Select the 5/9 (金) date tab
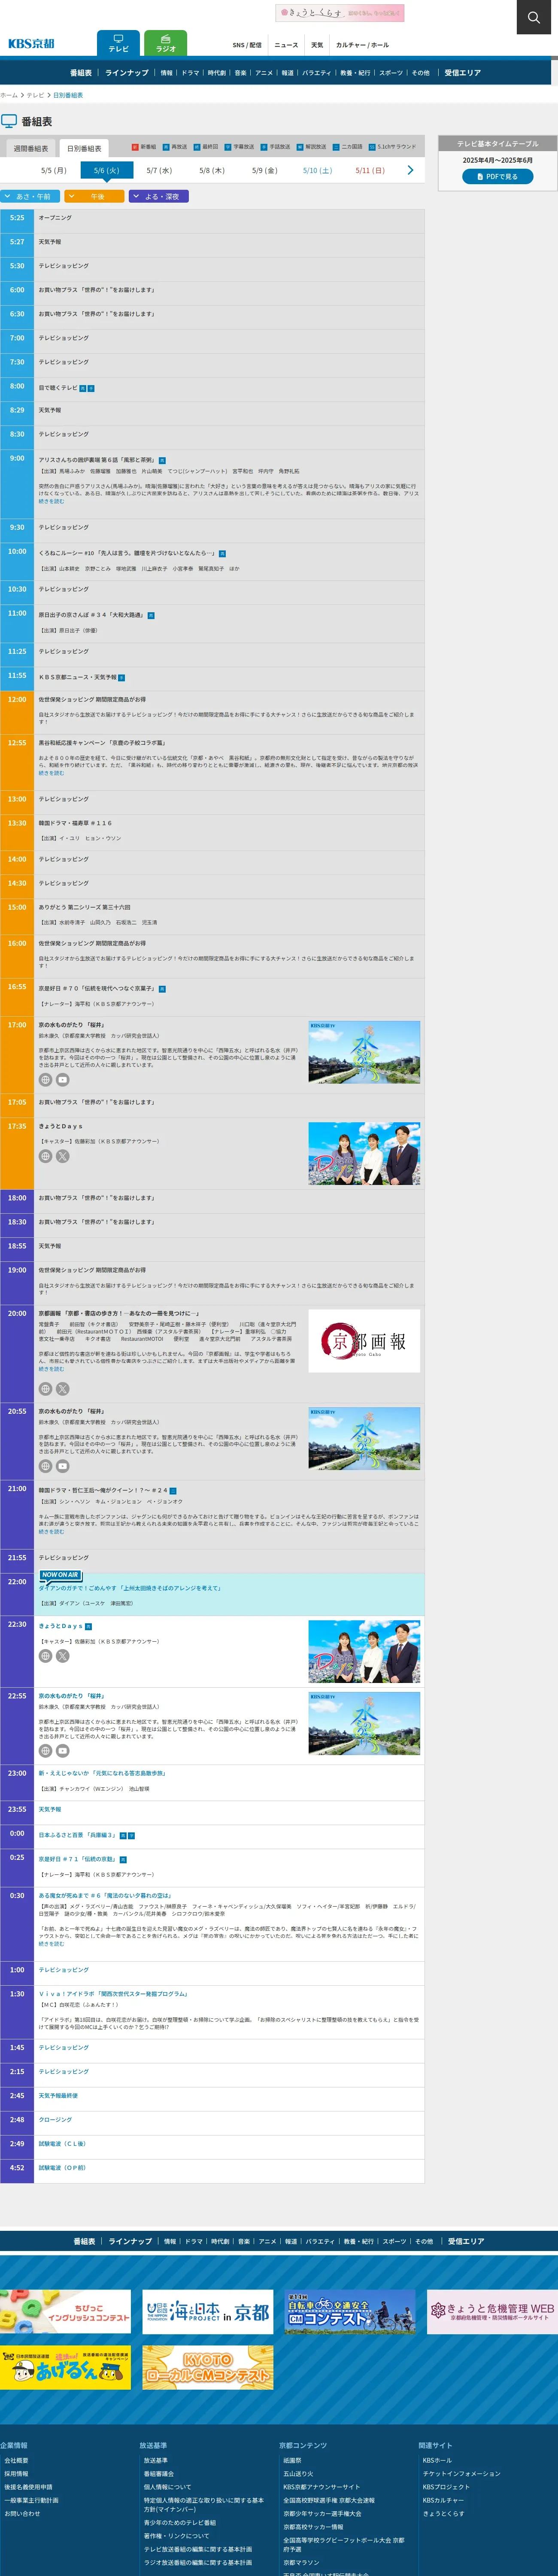Screen dimensions: 558x2576 pyautogui.click(x=265, y=171)
